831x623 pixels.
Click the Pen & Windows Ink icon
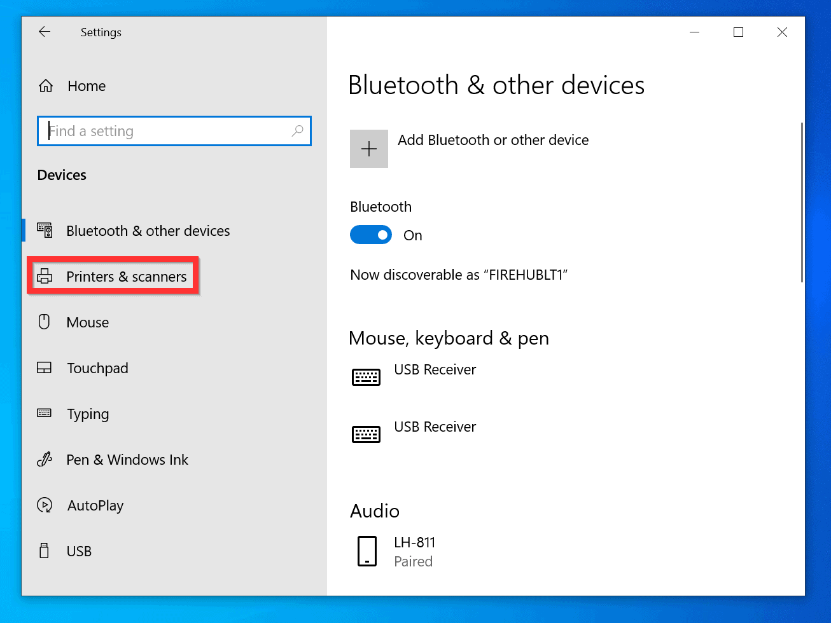point(44,459)
